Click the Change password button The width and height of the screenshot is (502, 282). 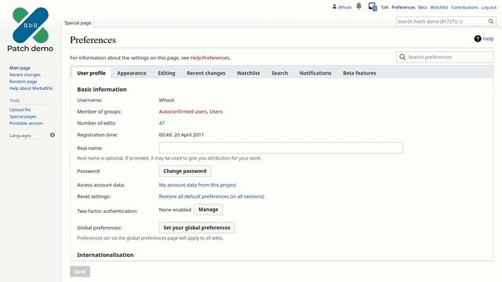[185, 171]
